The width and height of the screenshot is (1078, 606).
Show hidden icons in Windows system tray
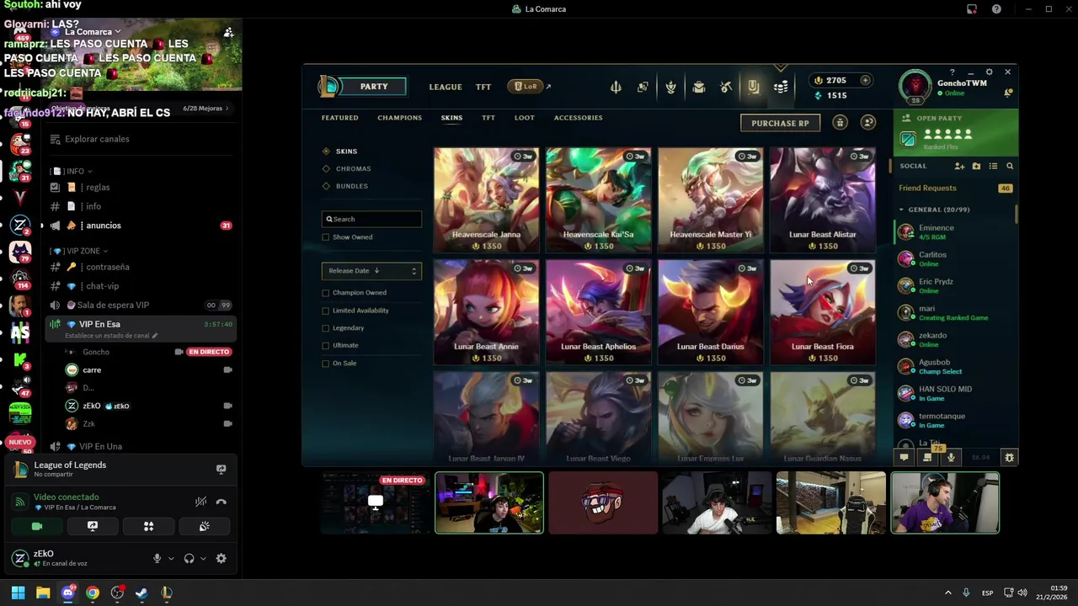pos(947,593)
